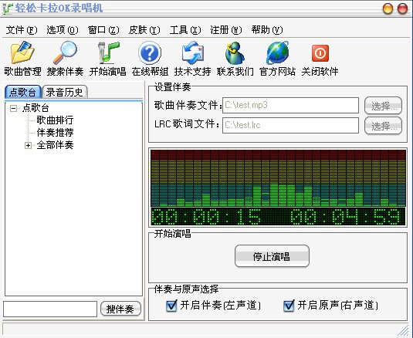Open 在线帮组 question mark help icon
This screenshot has height=338, width=413.
[x=150, y=52]
